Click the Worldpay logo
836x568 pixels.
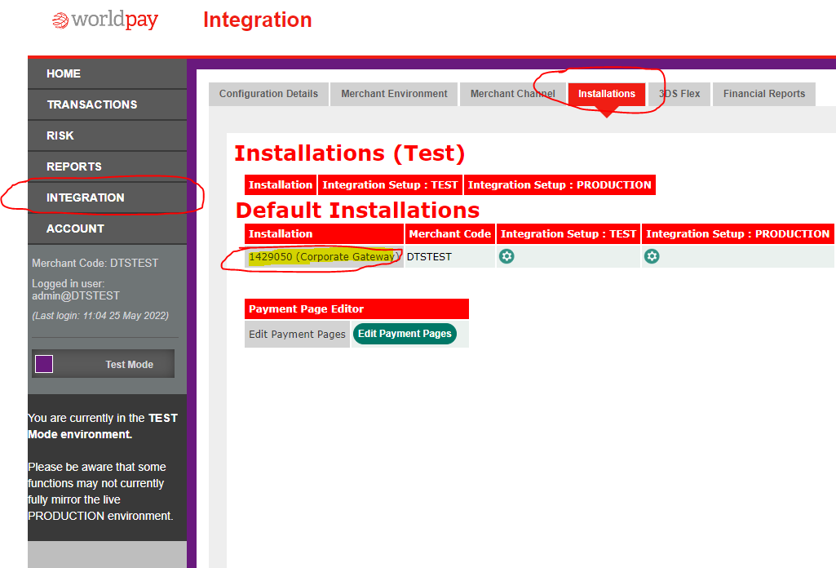tap(105, 20)
